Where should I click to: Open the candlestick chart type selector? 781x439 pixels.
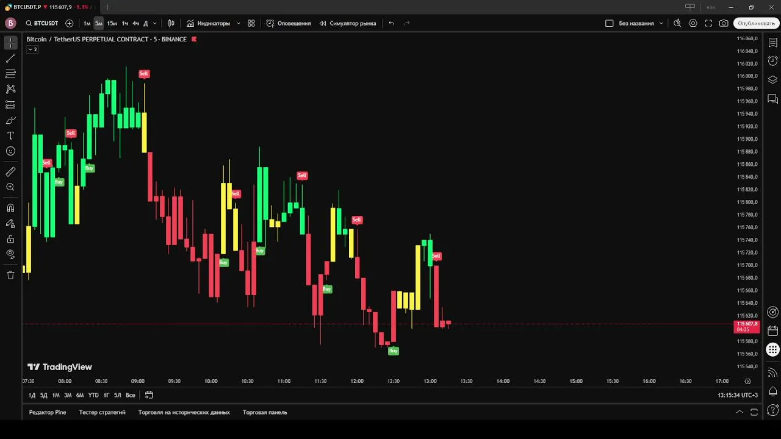pos(171,23)
